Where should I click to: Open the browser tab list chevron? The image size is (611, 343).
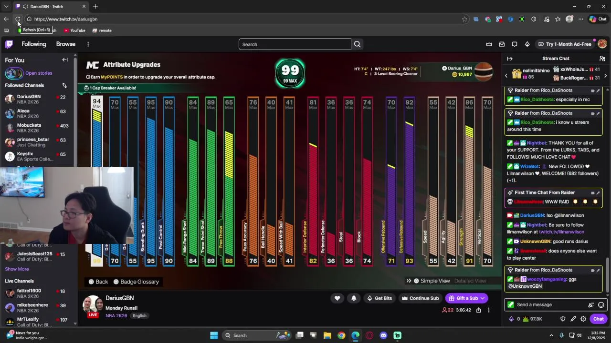(6, 7)
